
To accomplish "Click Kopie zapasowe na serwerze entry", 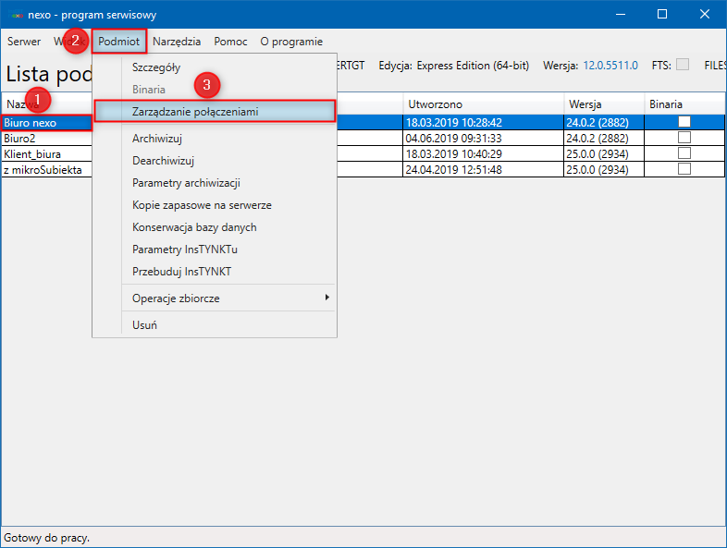I will 202,205.
